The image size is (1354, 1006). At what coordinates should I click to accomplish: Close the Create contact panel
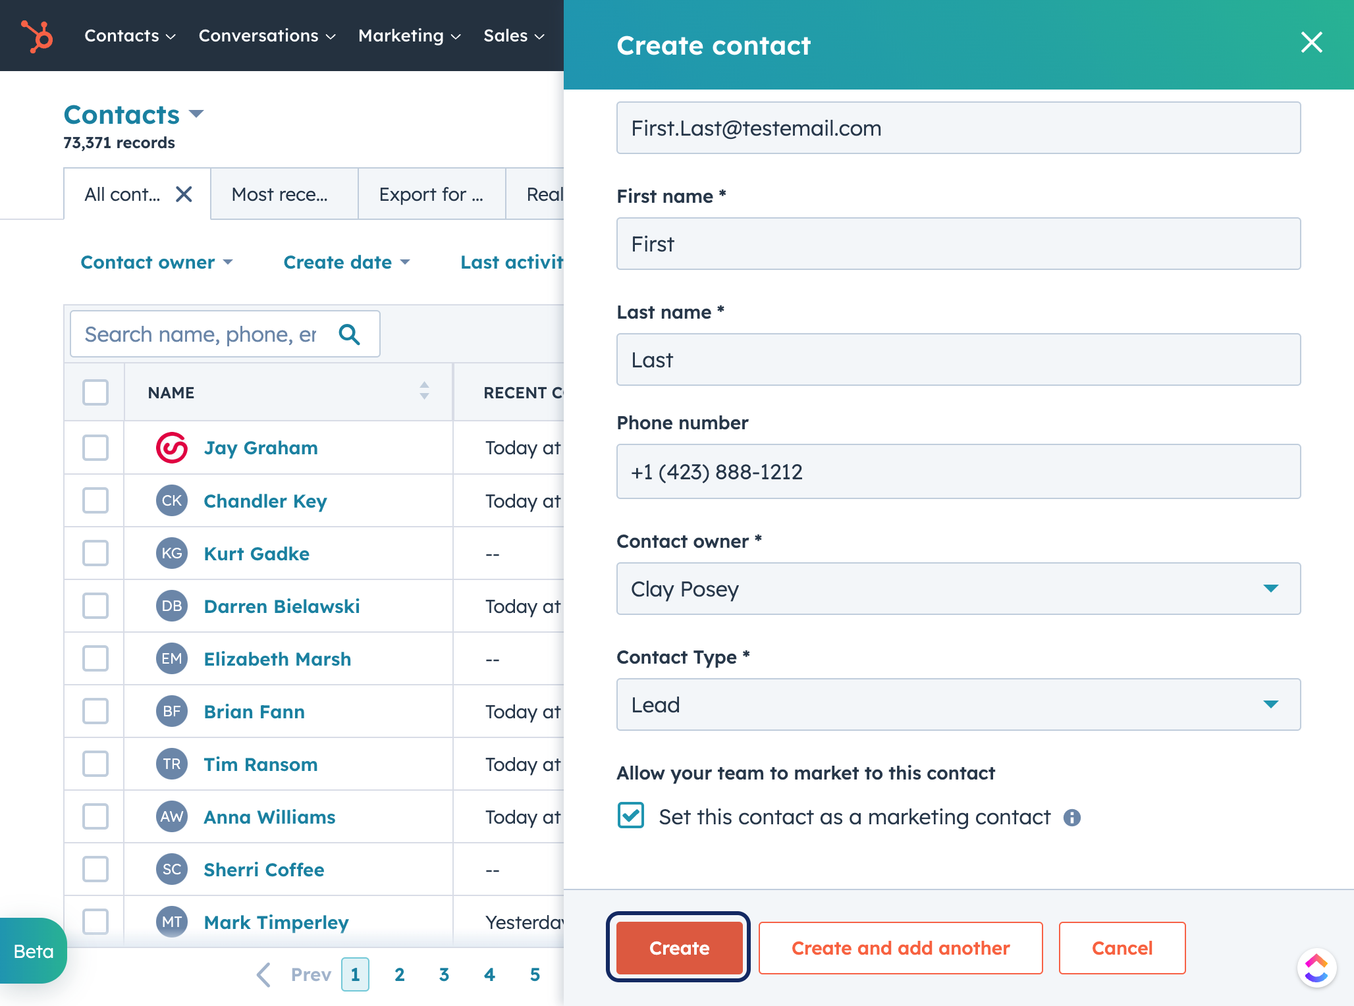[1312, 42]
